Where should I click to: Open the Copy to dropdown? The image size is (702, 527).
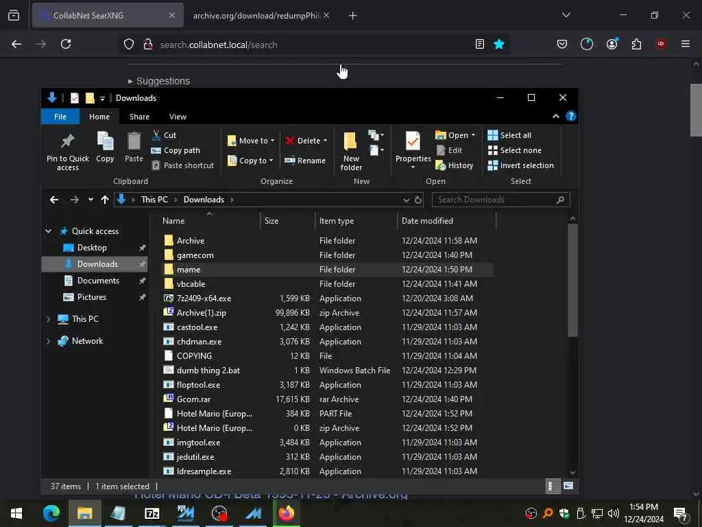tap(250, 161)
